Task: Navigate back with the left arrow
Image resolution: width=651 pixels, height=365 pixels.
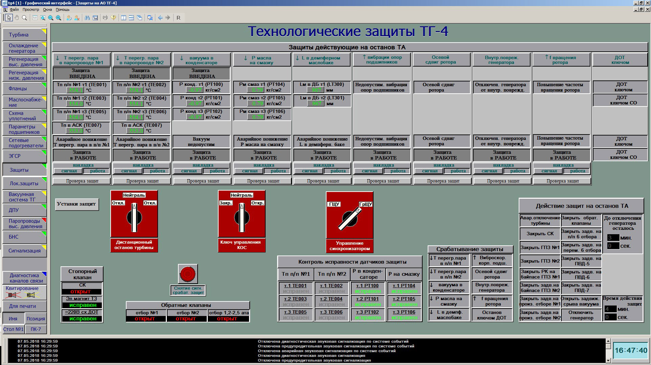Action: [160, 18]
